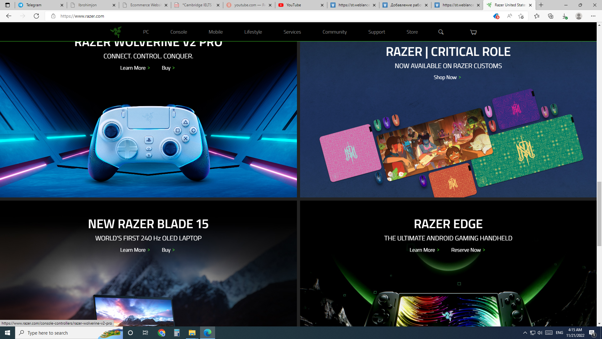The image size is (602, 339).
Task: Open the Community navigation menu
Action: point(335,32)
